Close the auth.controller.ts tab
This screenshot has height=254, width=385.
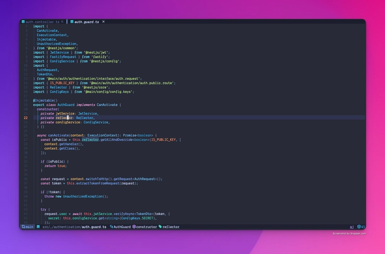click(x=63, y=22)
